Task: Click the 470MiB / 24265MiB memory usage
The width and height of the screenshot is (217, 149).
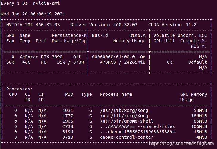Action: [123, 62]
